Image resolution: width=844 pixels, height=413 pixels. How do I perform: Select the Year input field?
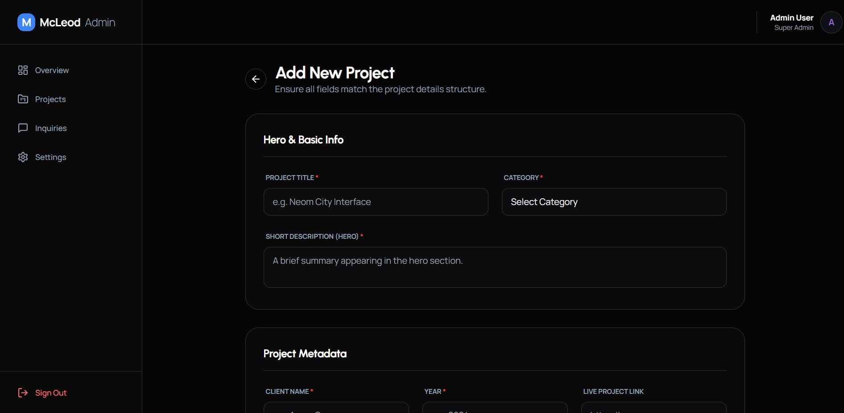coord(495,408)
